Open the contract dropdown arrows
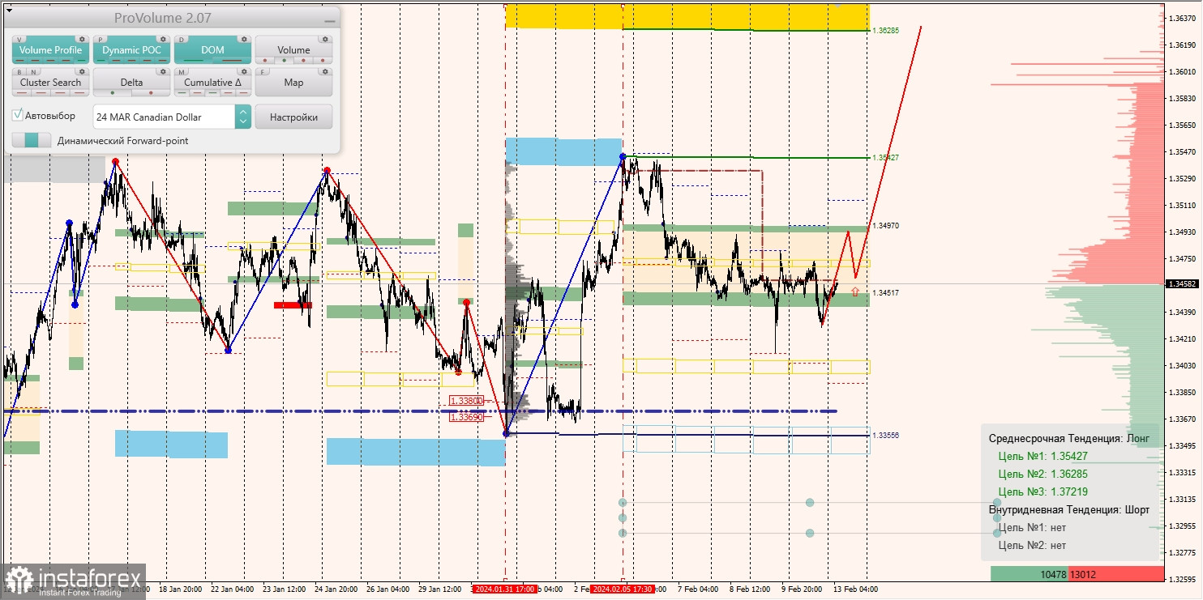This screenshot has width=1203, height=600. [x=242, y=117]
